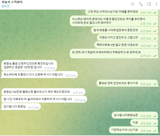Image resolution: width=160 pixels, height=136 pixels.
Task: Toggle the right side info panel
Action: 149,4
